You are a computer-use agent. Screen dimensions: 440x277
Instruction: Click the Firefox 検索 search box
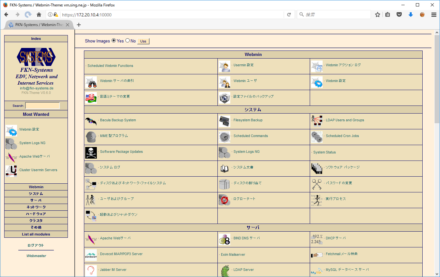tap(334, 14)
